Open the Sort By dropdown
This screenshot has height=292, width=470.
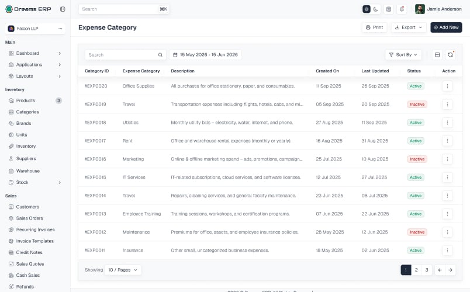coord(403,55)
